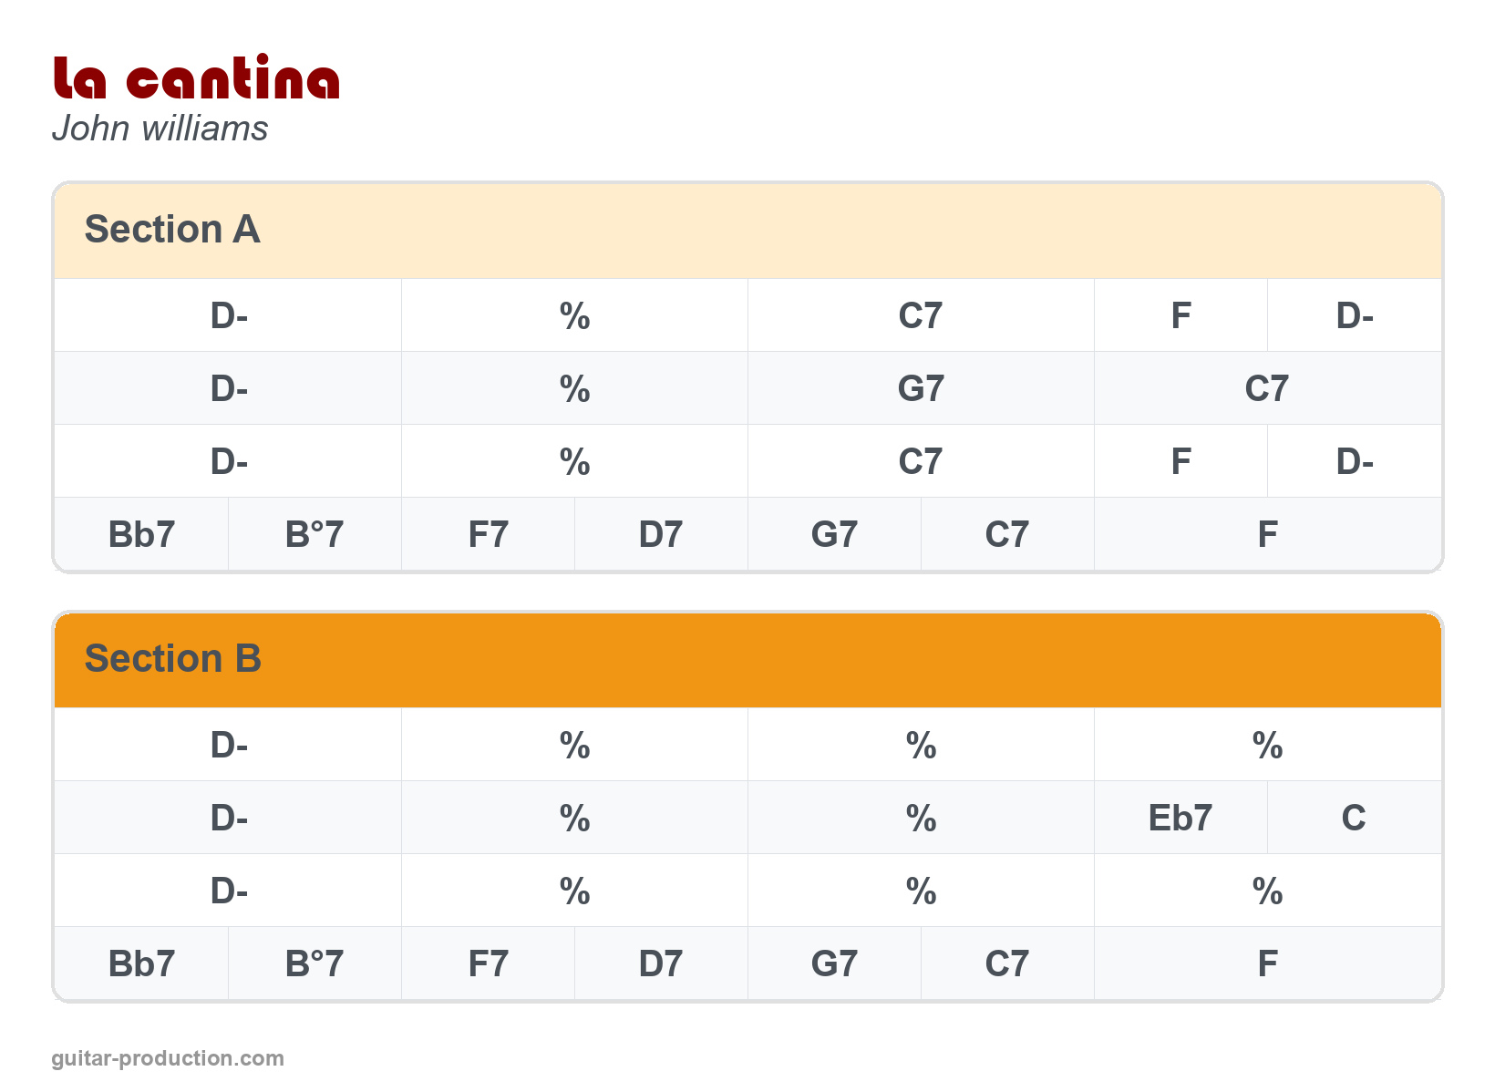Click C7 in Section B's last row
1495x1092 pixels.
click(x=1007, y=963)
